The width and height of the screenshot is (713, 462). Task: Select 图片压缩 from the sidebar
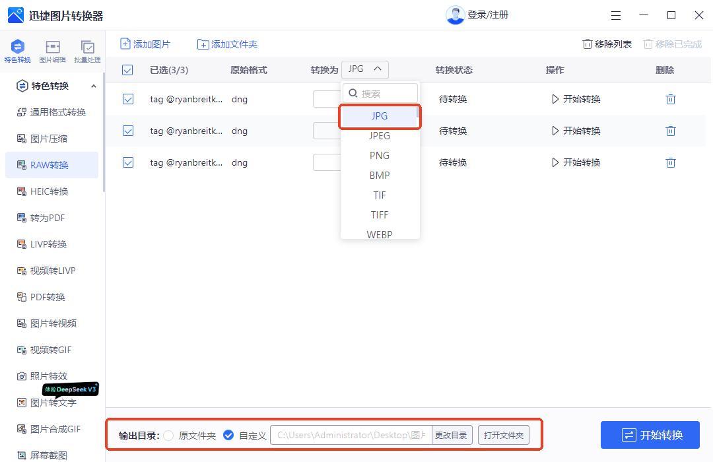pos(49,139)
